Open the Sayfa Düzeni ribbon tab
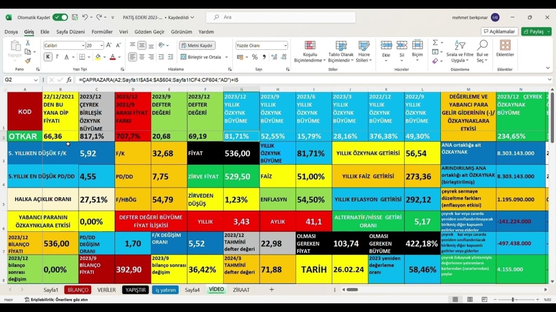Image resolution: width=556 pixels, height=312 pixels. (71, 32)
